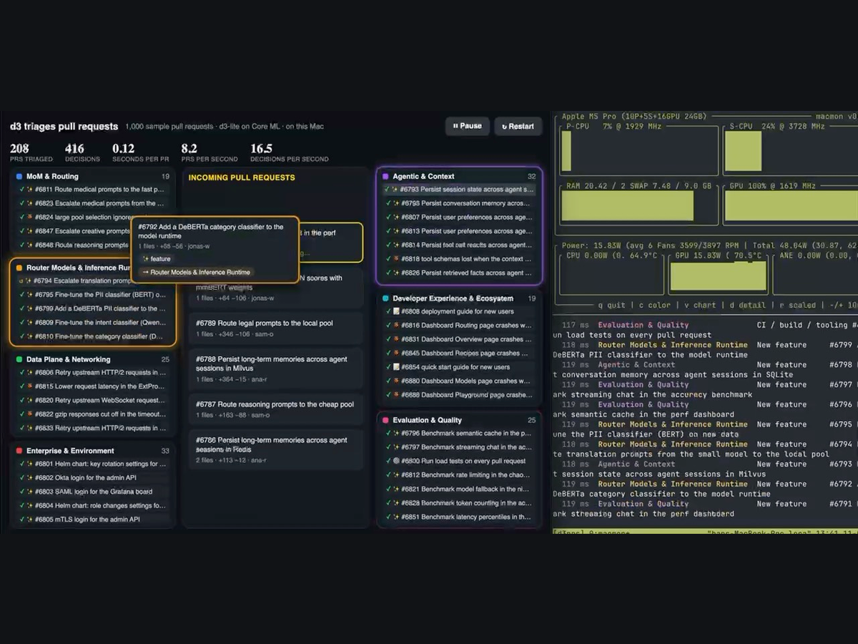Viewport: 858px width, 644px height.
Task: Click the orange Router Models & Inference icon
Action: click(19, 268)
